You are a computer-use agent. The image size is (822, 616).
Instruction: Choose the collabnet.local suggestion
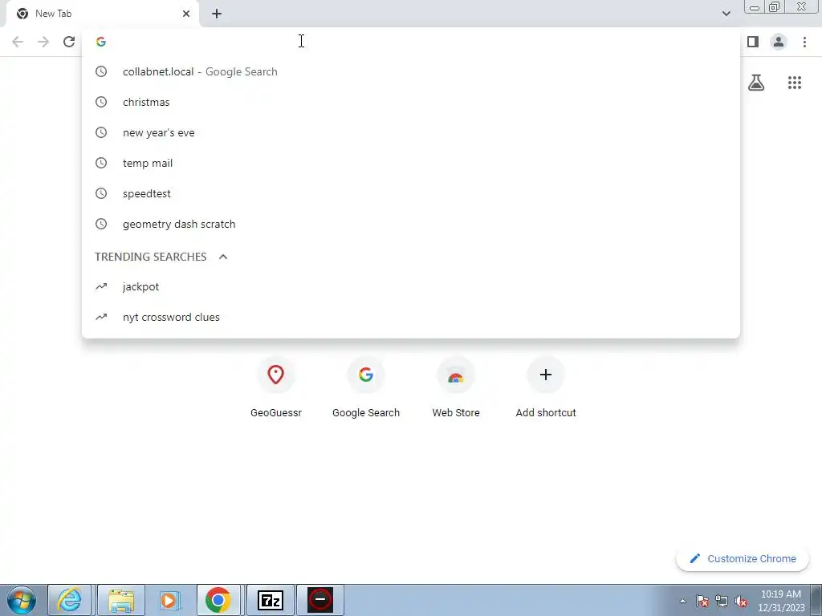click(411, 71)
